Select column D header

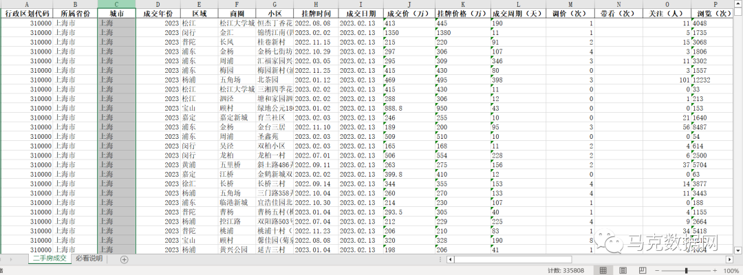coord(158,4)
